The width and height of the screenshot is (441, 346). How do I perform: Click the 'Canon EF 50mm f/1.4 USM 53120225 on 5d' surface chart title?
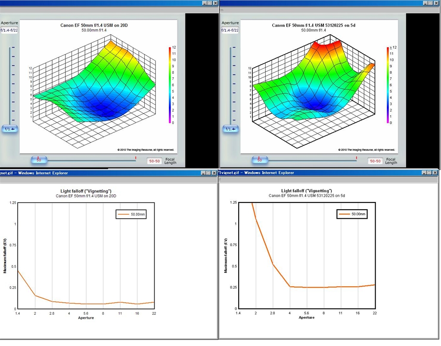(x=314, y=25)
